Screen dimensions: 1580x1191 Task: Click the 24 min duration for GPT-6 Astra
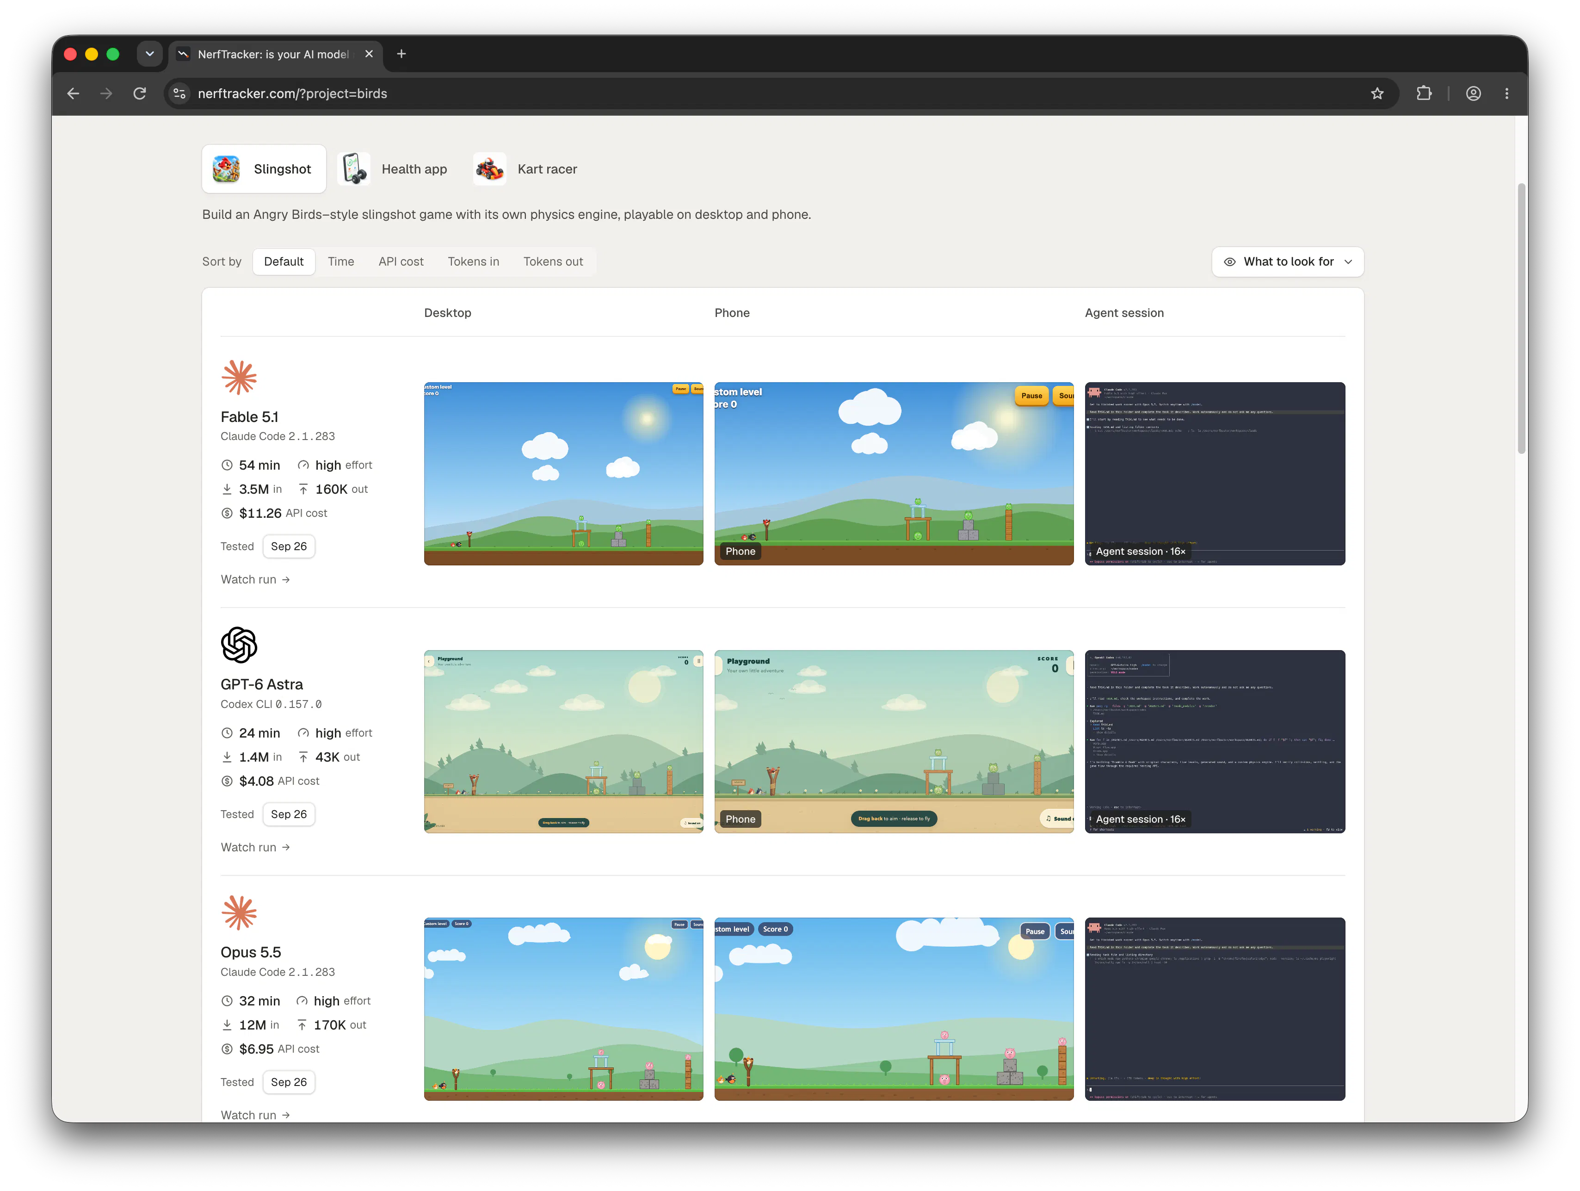click(259, 733)
